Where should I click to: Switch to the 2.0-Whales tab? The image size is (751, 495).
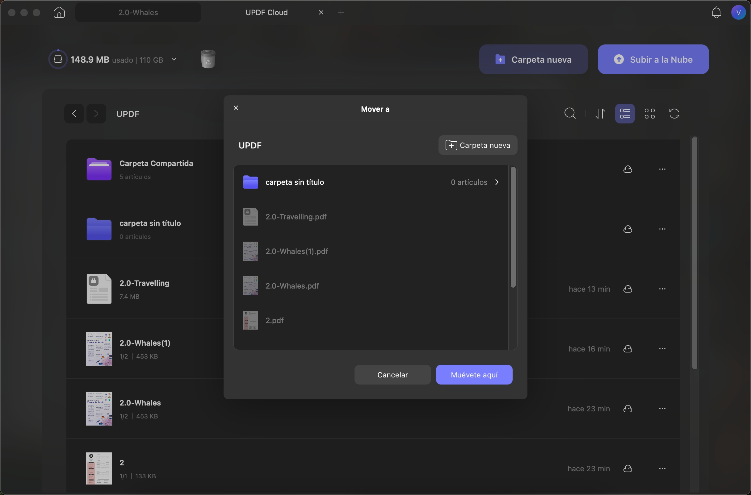(138, 13)
